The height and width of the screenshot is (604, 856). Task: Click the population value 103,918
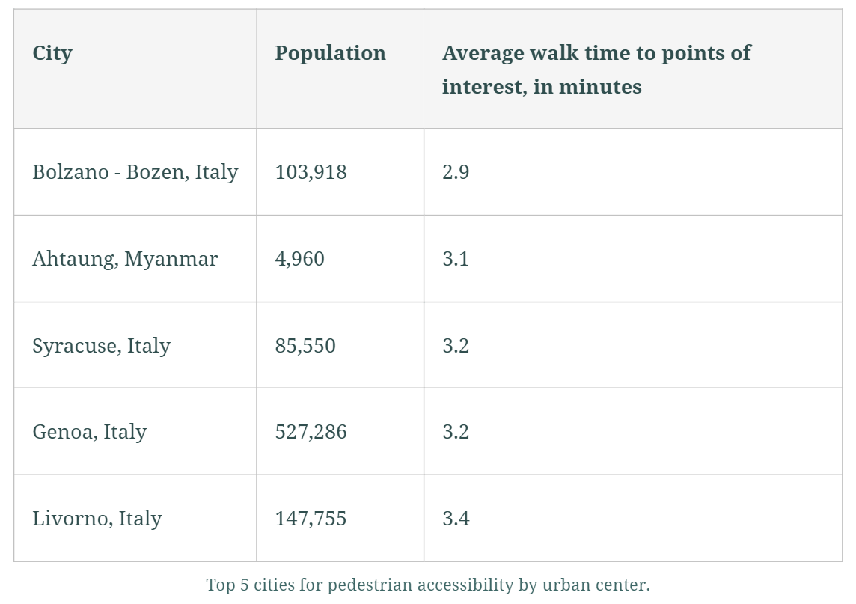coord(311,172)
